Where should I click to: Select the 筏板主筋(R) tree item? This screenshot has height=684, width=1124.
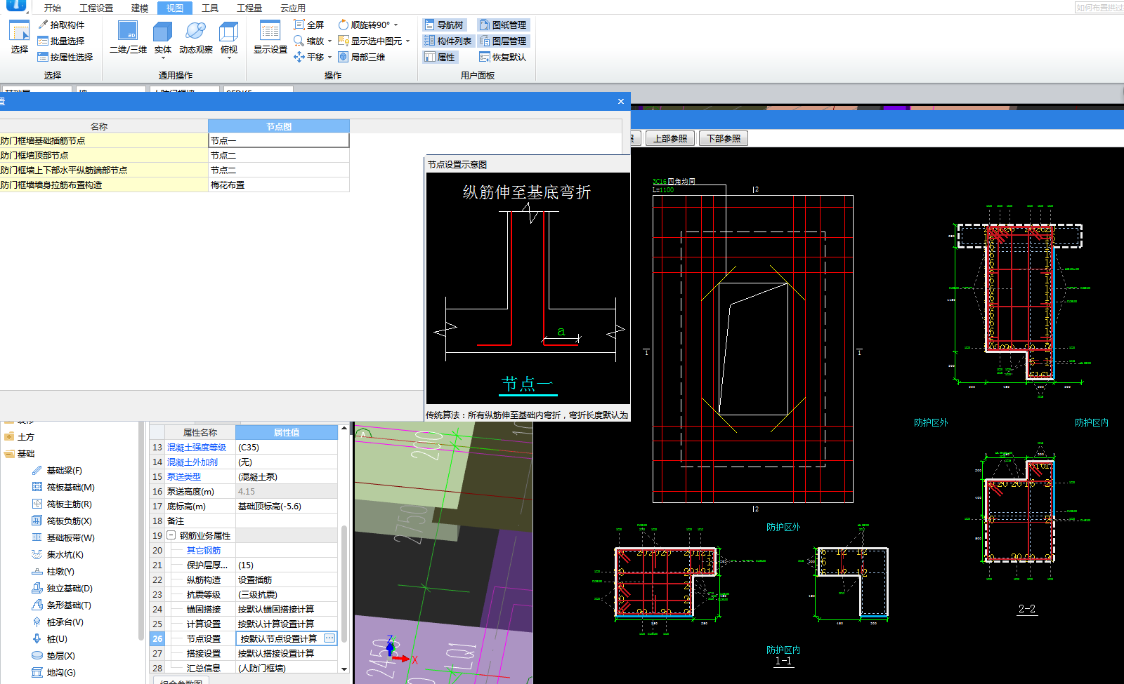click(69, 504)
